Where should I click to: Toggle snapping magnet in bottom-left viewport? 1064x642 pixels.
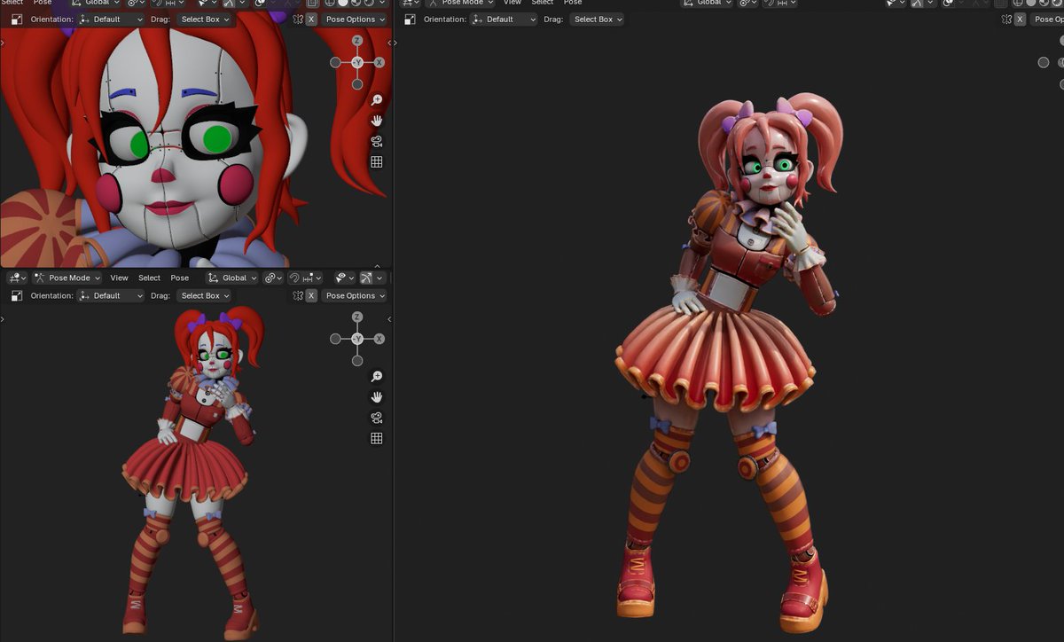click(x=293, y=278)
